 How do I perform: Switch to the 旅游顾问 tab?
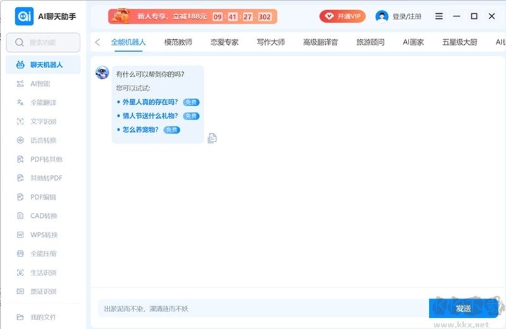(x=370, y=42)
